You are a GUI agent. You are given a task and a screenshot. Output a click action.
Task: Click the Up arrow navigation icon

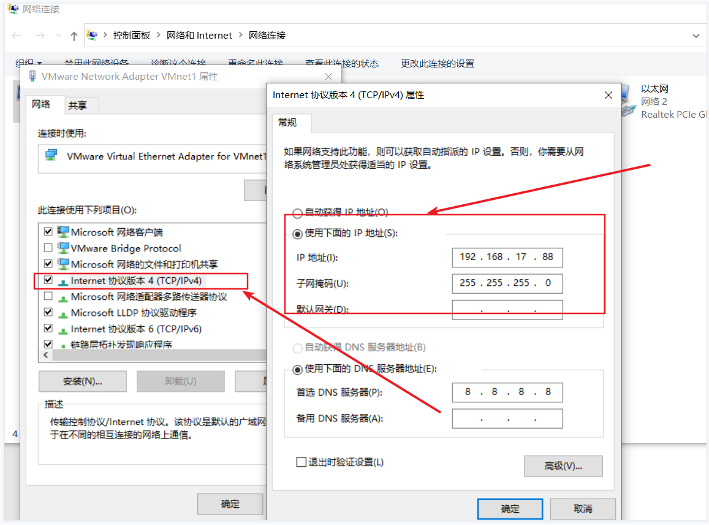[74, 36]
